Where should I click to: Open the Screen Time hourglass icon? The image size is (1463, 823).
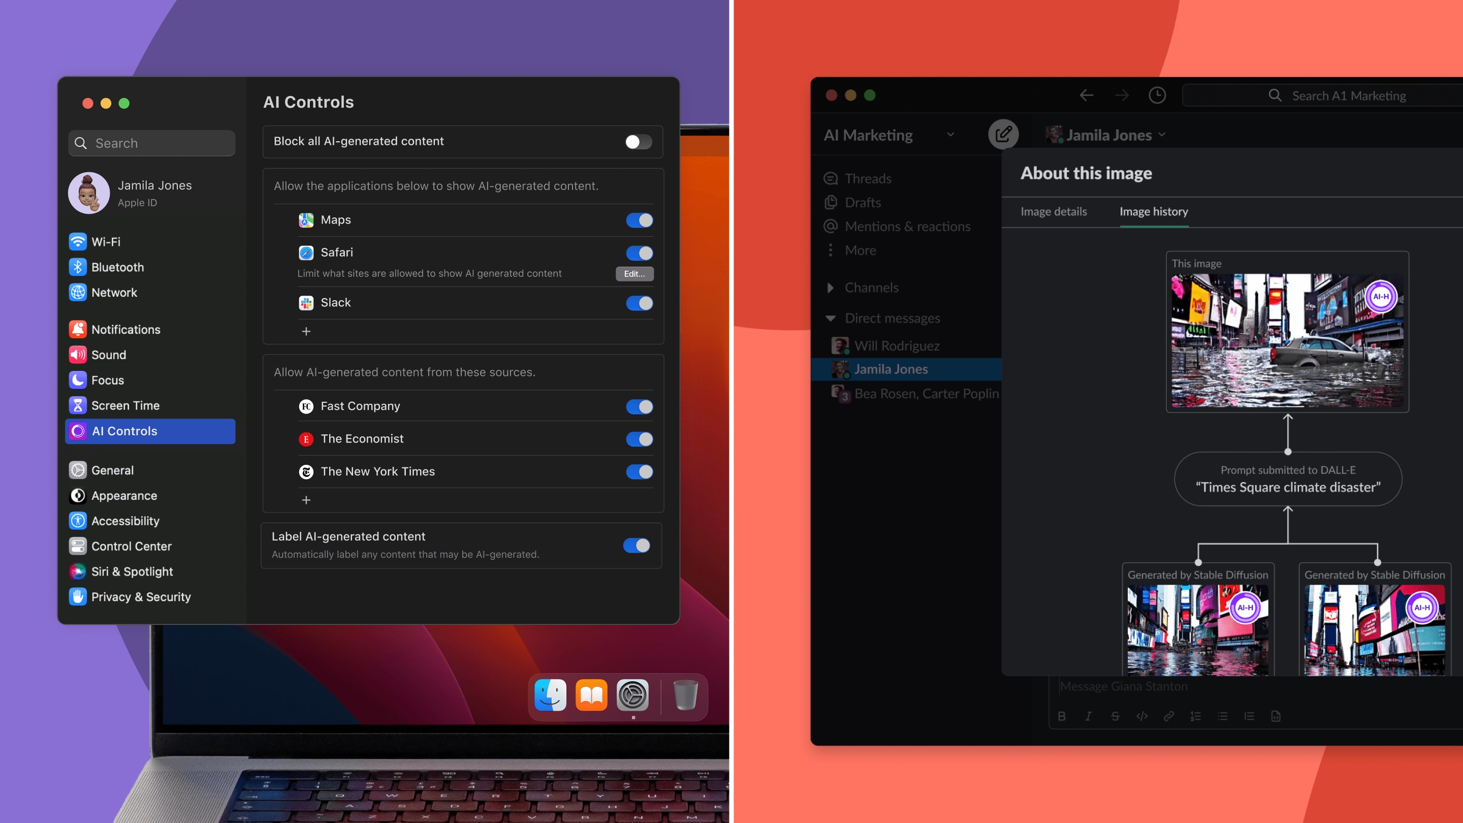point(78,405)
